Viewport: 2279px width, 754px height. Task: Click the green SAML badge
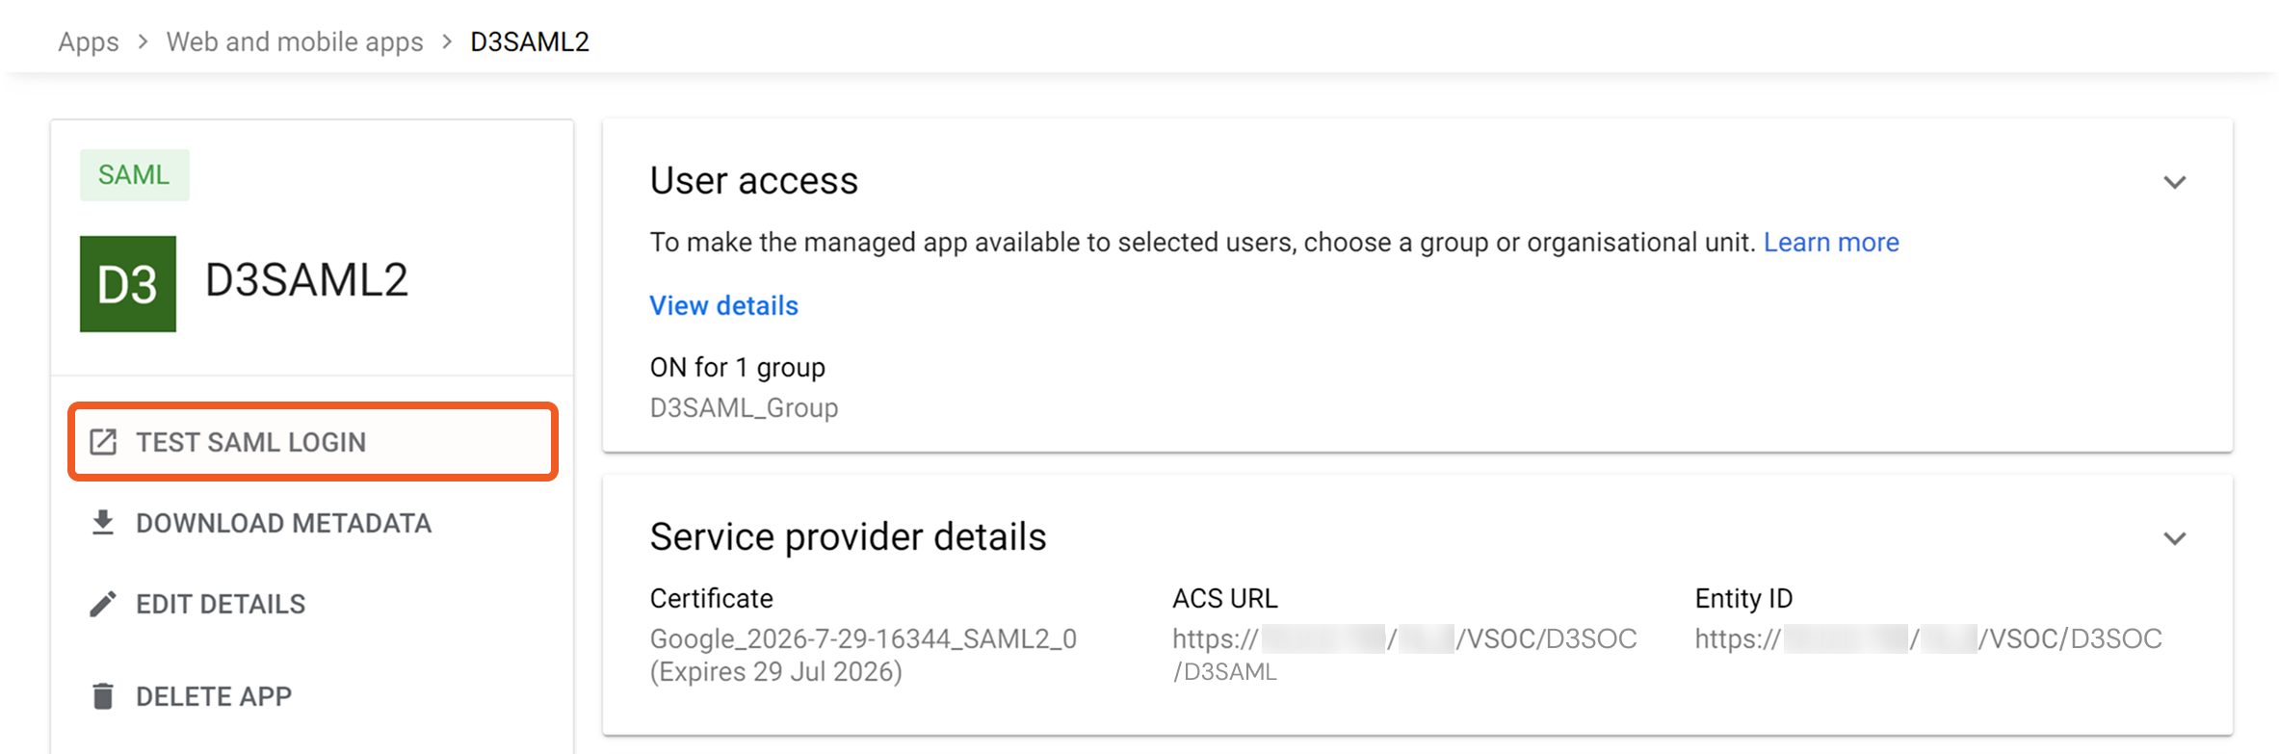pyautogui.click(x=134, y=175)
